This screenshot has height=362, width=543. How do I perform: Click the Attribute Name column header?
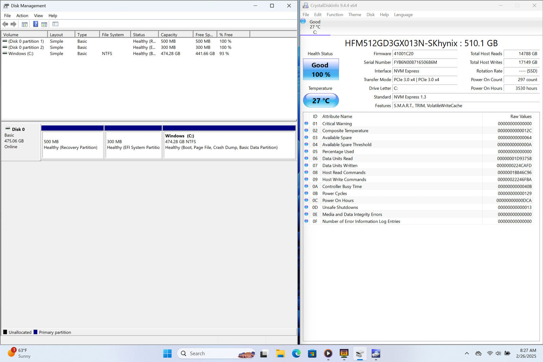401,116
